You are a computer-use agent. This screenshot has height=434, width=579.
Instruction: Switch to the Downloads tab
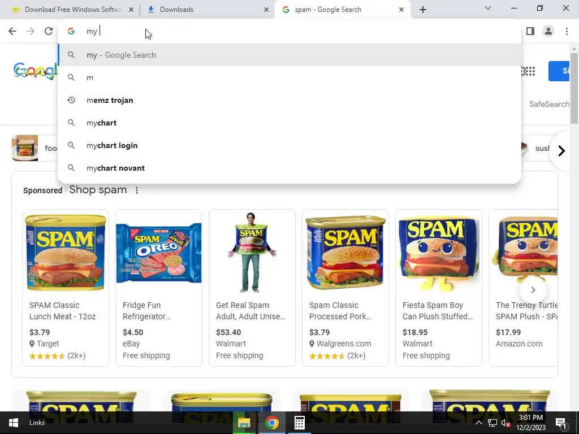click(x=208, y=10)
